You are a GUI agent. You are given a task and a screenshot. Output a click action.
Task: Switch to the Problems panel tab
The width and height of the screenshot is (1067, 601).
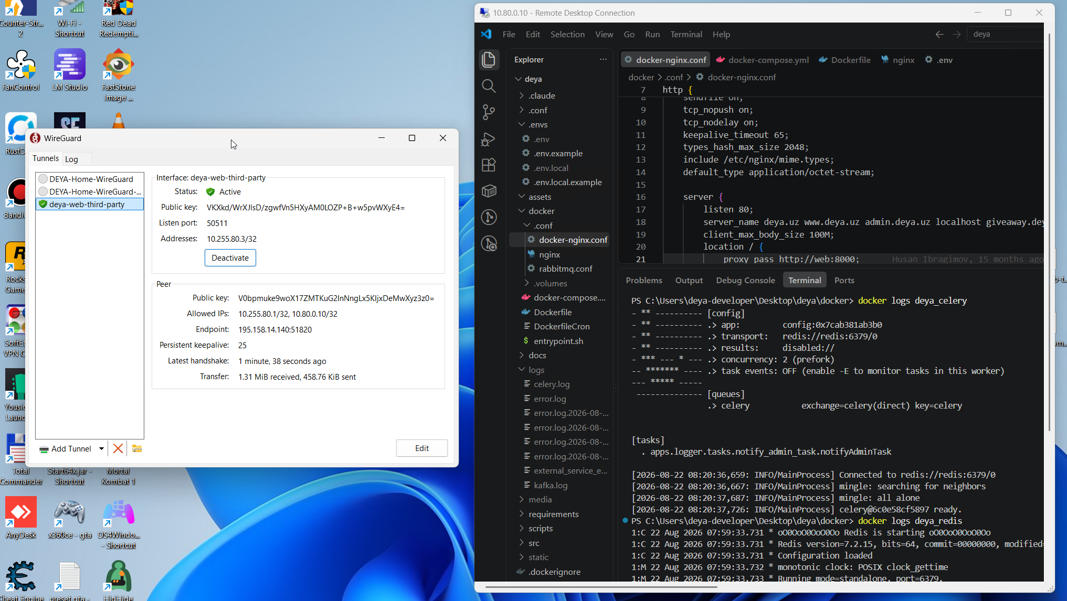[x=644, y=281]
